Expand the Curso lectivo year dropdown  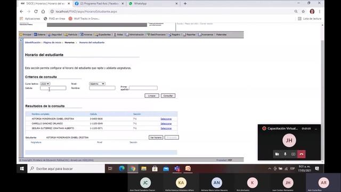[x=45, y=84]
